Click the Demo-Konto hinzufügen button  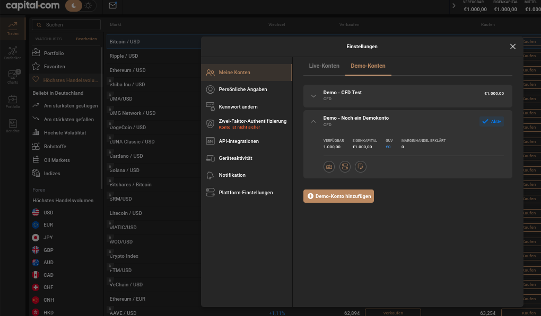339,196
